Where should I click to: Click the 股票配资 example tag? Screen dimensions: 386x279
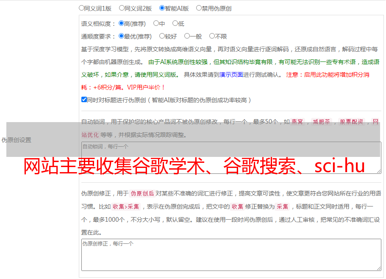[x=352, y=122]
